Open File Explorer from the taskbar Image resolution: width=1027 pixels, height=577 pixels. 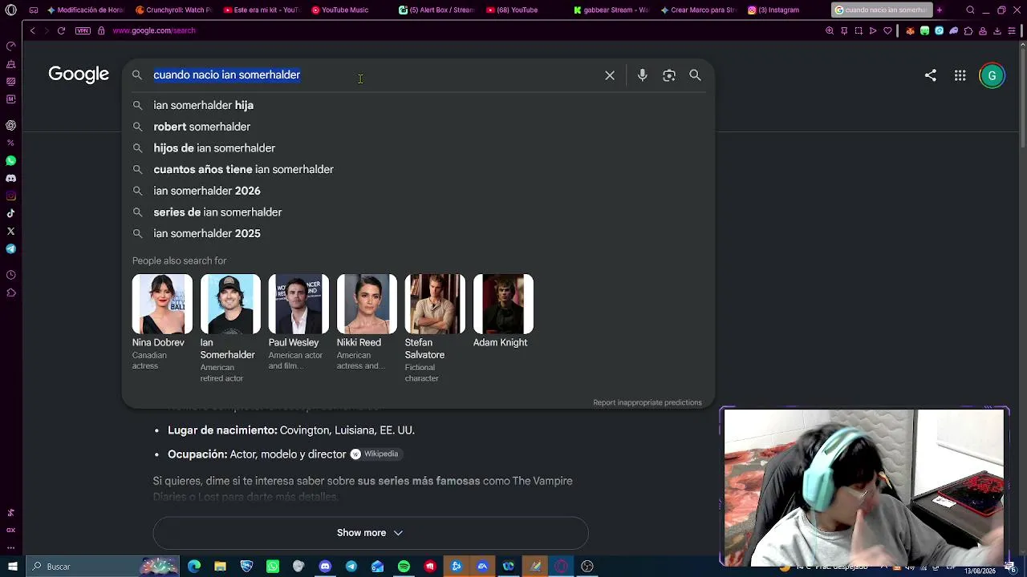coord(220,567)
